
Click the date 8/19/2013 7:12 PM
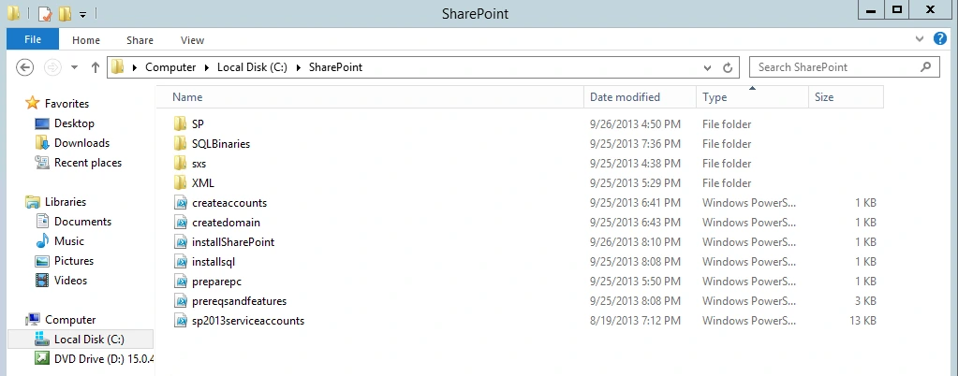(x=635, y=321)
